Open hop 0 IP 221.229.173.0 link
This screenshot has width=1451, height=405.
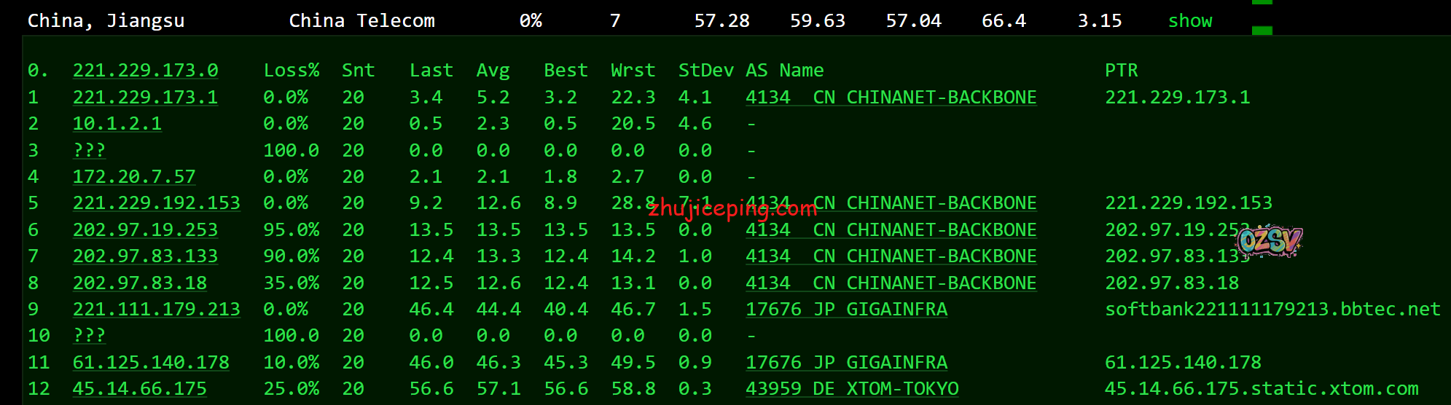pyautogui.click(x=145, y=71)
